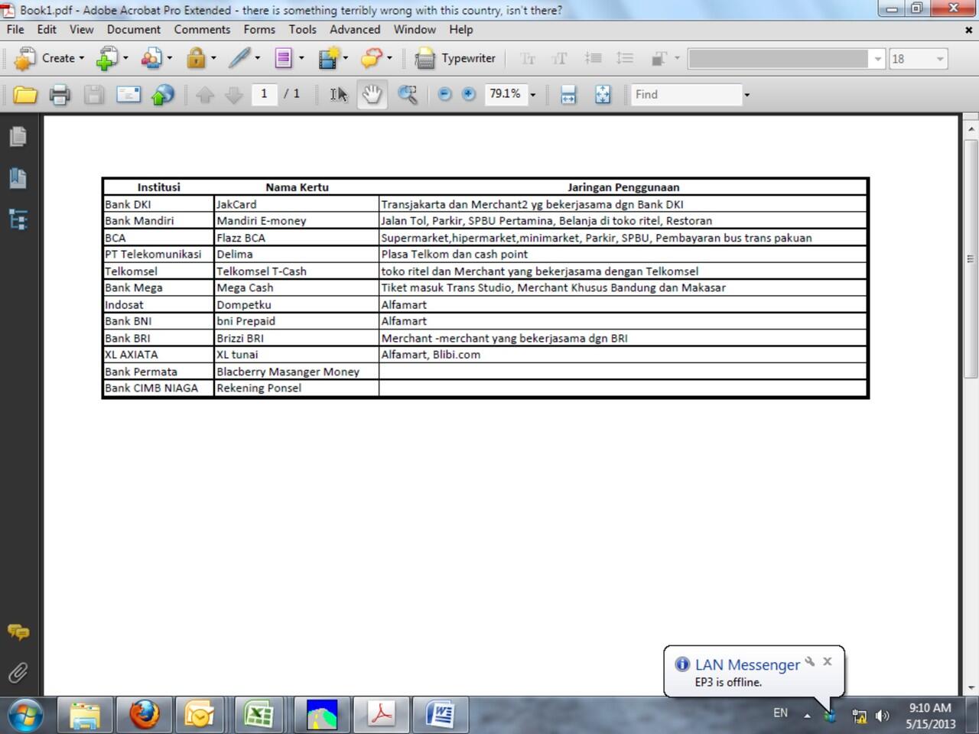Image resolution: width=979 pixels, height=734 pixels.
Task: Click the Combine Files icon
Action: click(106, 58)
